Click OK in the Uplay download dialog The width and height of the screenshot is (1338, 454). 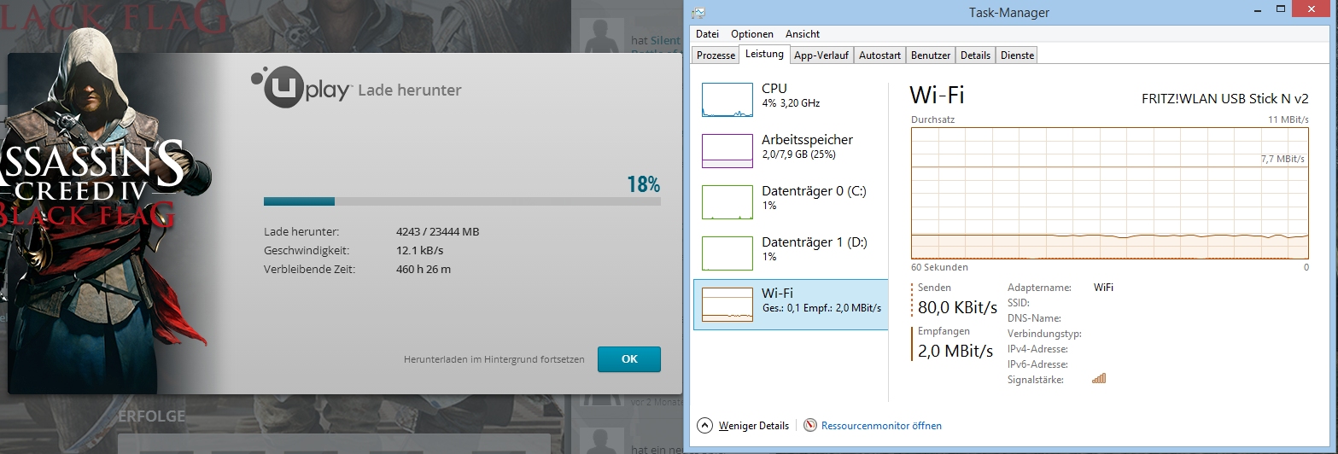tap(629, 359)
